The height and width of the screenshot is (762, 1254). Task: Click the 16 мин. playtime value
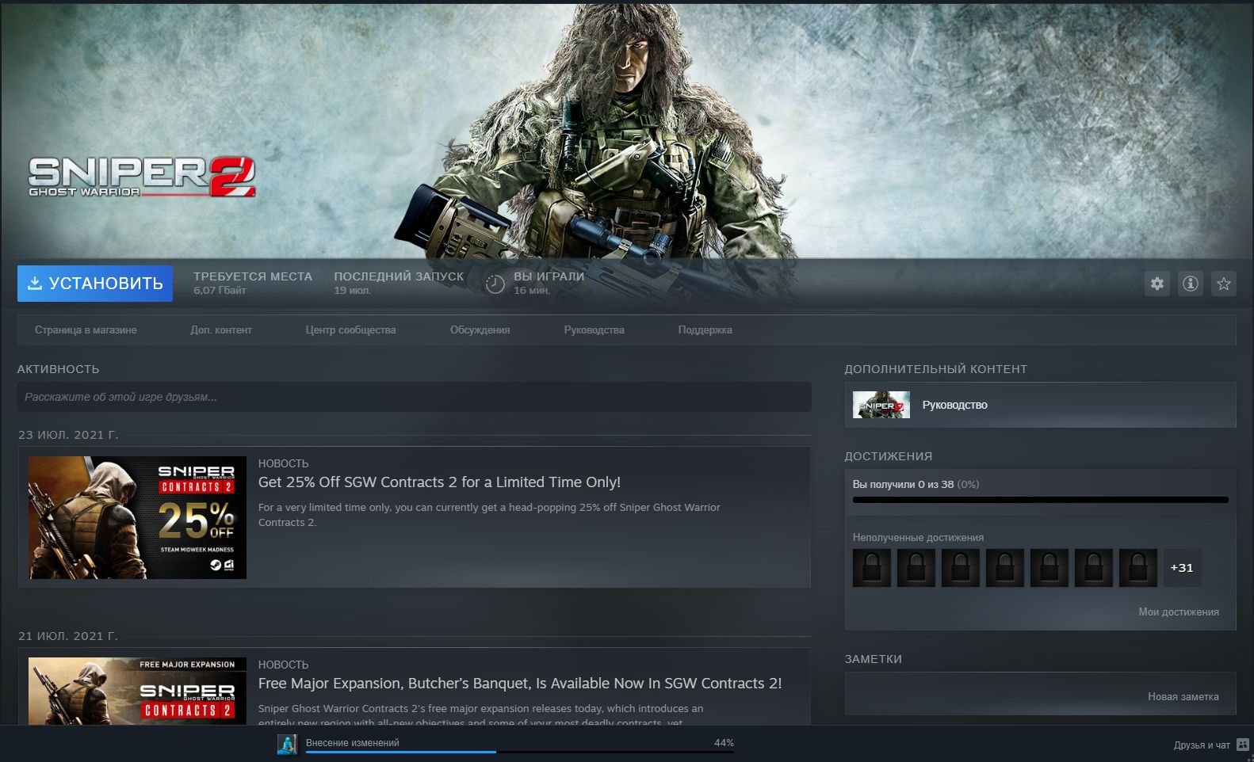[x=532, y=291]
